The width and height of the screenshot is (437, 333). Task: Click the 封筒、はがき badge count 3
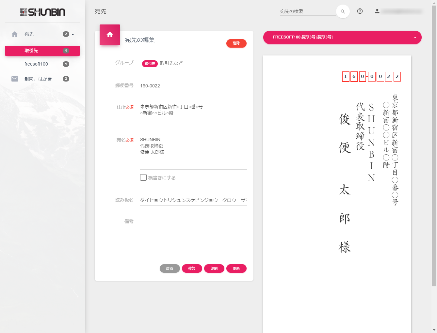click(x=66, y=79)
